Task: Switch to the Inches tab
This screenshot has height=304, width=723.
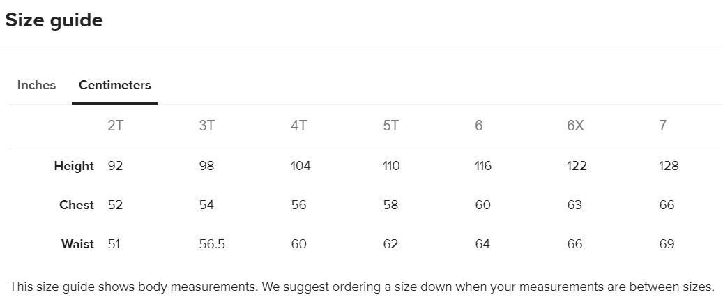Action: (36, 85)
